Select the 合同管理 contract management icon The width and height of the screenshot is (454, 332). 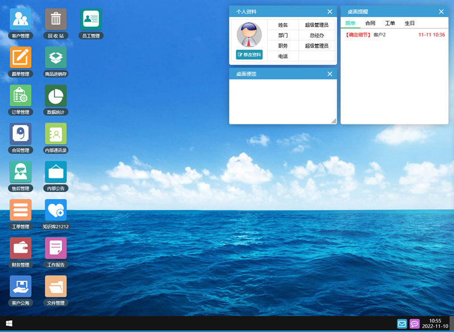point(20,134)
